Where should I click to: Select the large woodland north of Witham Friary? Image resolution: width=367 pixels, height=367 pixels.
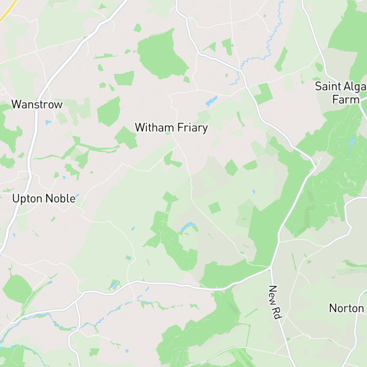tap(161, 55)
